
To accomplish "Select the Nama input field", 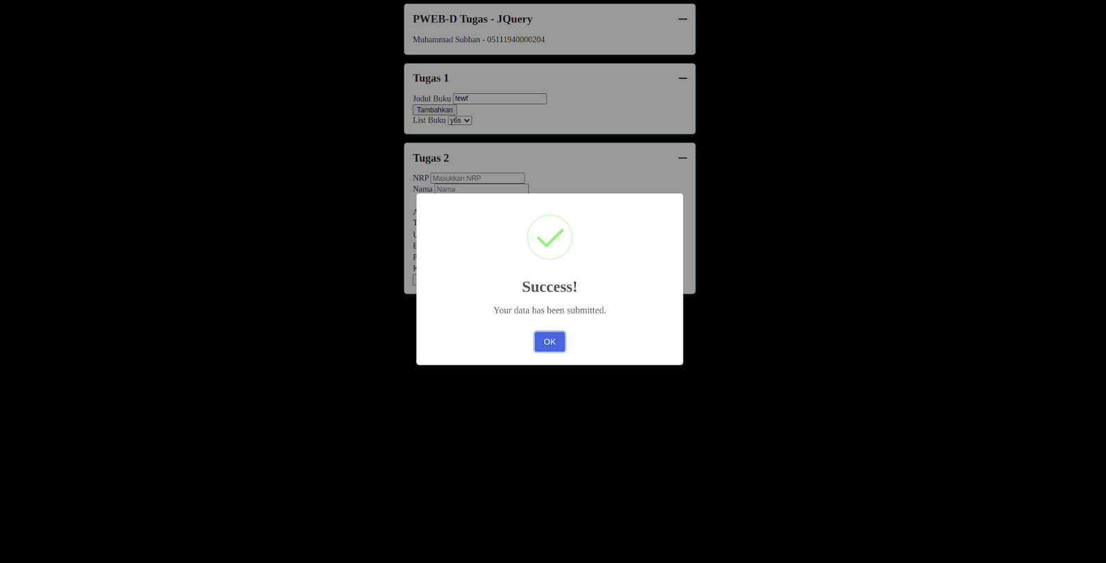I will 482,189.
